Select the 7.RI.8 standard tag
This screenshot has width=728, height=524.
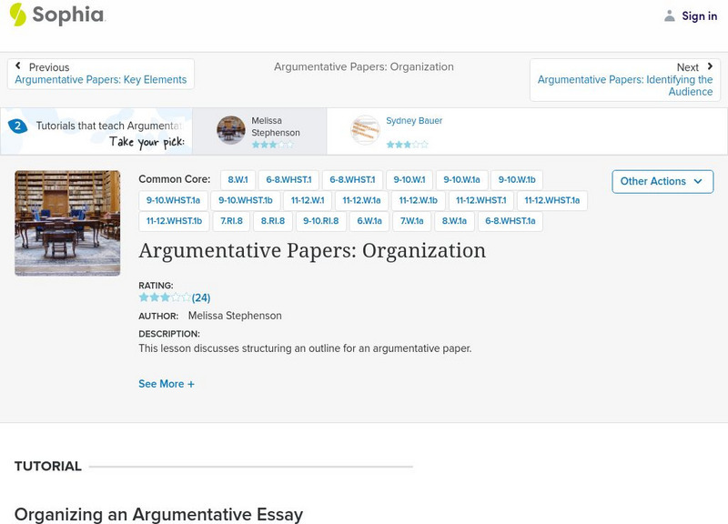point(231,221)
